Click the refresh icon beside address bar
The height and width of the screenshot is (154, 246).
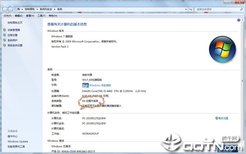coord(191,9)
